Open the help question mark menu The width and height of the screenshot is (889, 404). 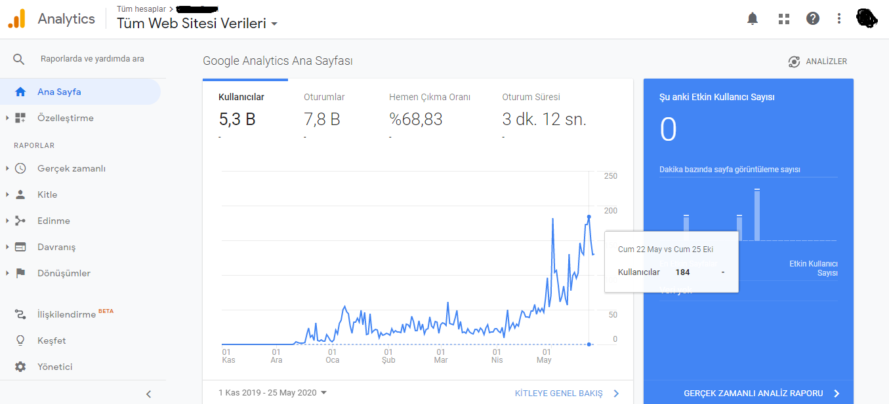(813, 18)
